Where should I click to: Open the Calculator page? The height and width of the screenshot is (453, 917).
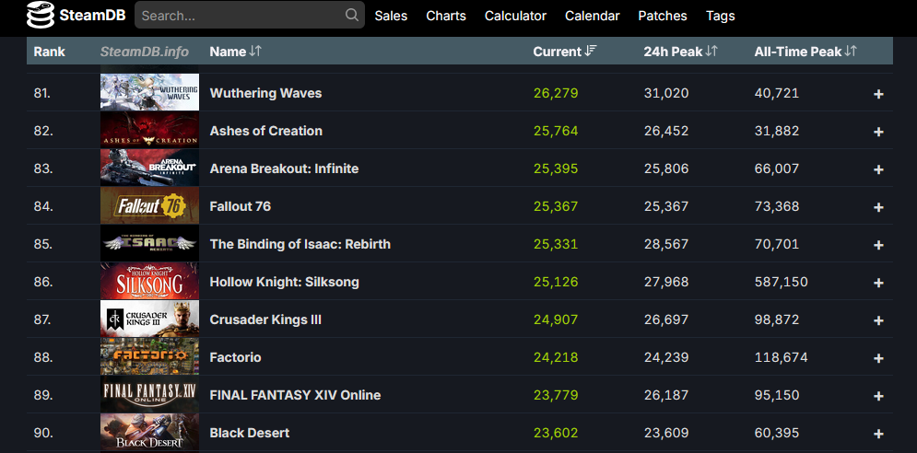[515, 16]
